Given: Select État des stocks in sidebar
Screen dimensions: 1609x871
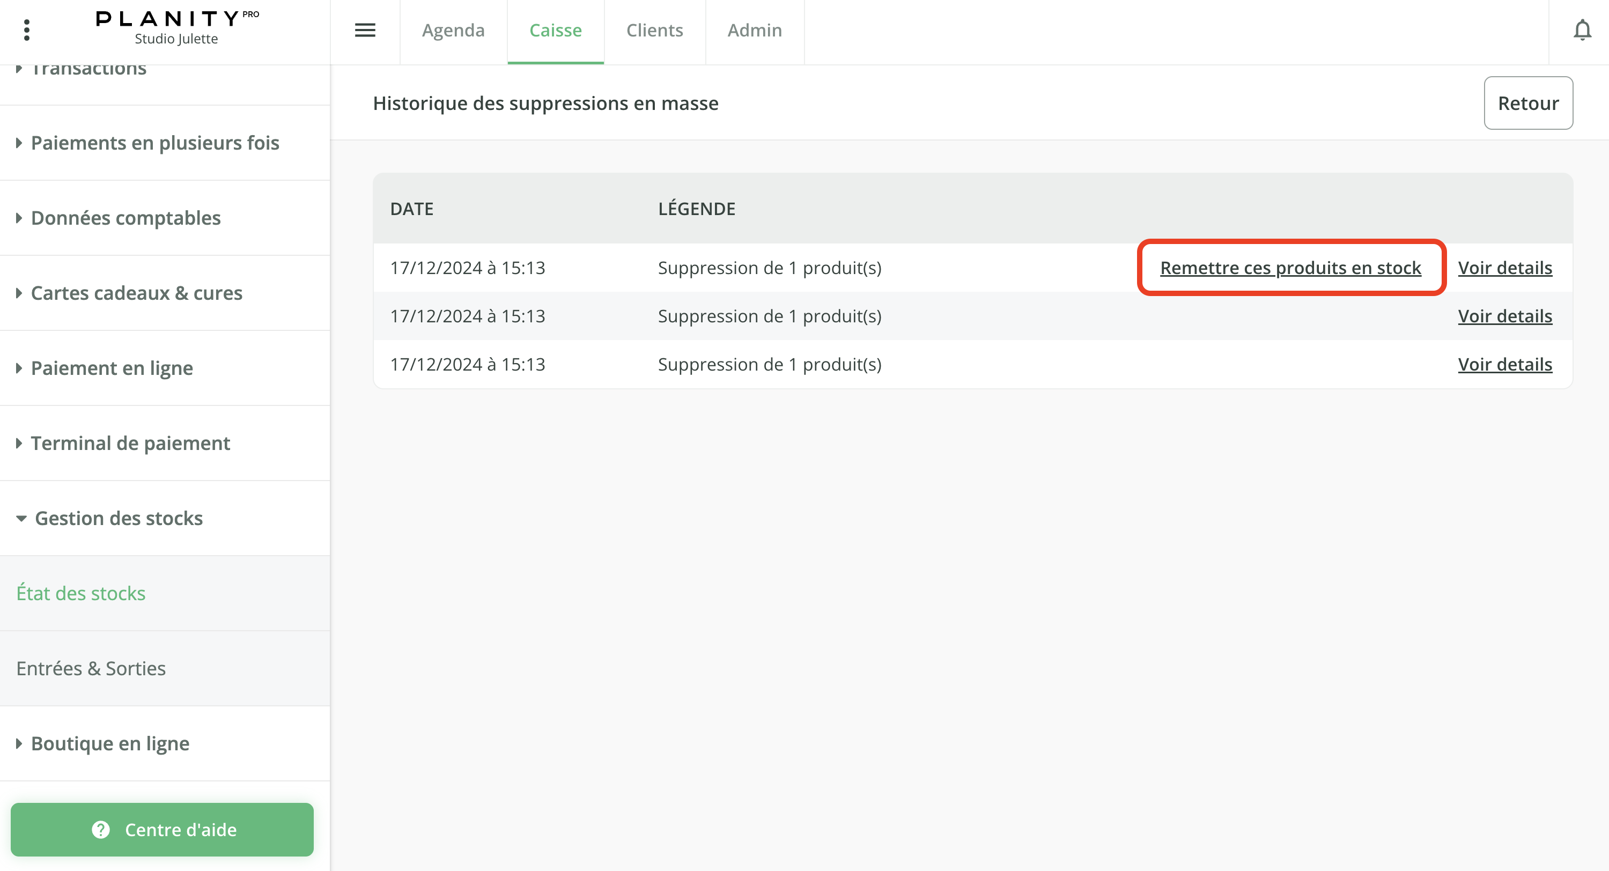Looking at the screenshot, I should (x=81, y=594).
